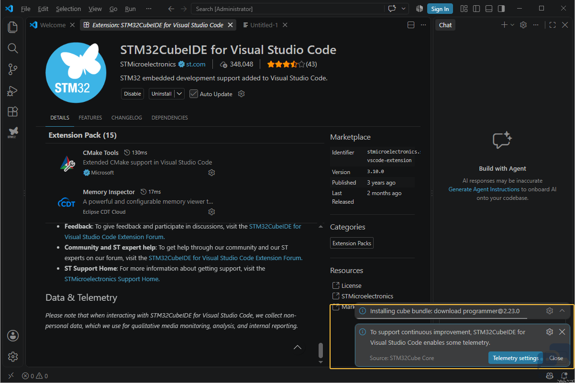Close the Chat panel

pyautogui.click(x=565, y=25)
